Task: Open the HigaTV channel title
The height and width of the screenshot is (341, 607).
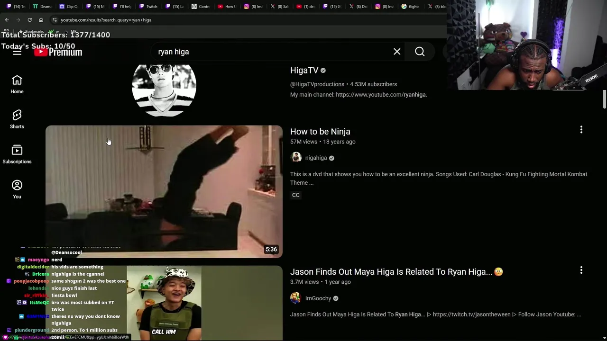Action: tap(304, 70)
